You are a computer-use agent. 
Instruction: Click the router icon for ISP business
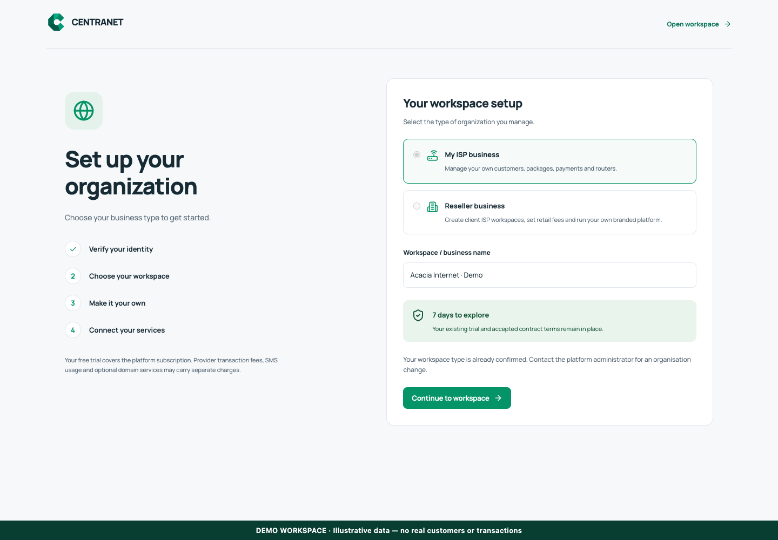pyautogui.click(x=433, y=156)
